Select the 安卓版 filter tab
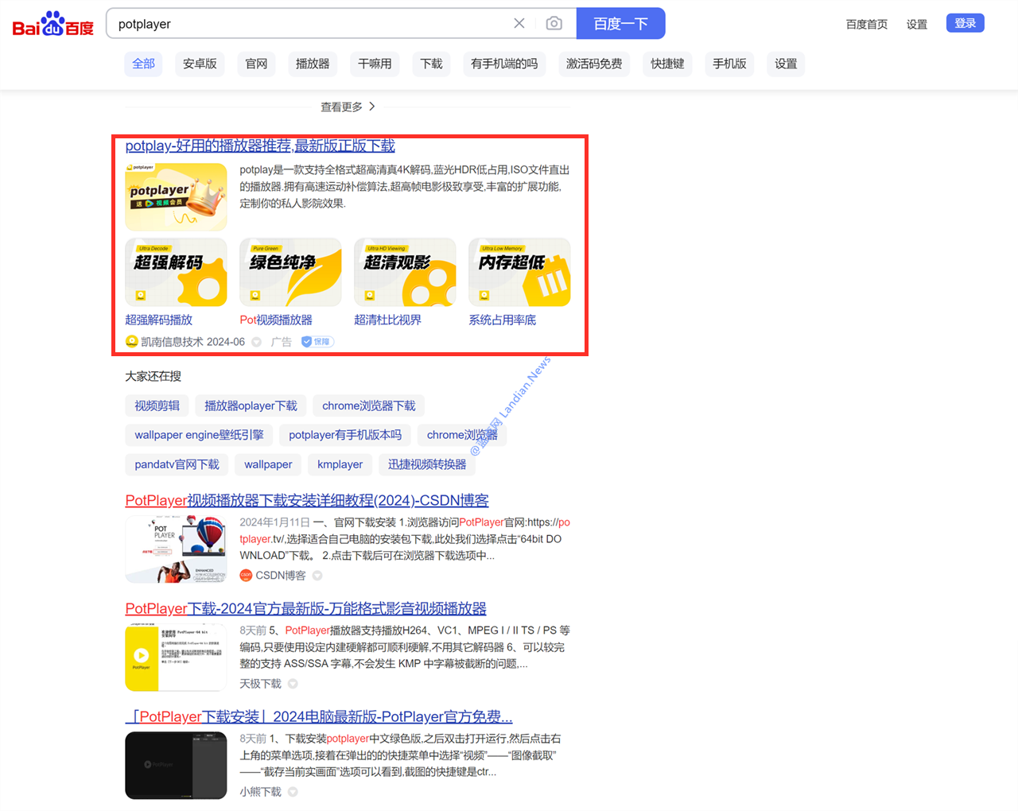Image resolution: width=1018 pixels, height=811 pixels. pos(200,64)
